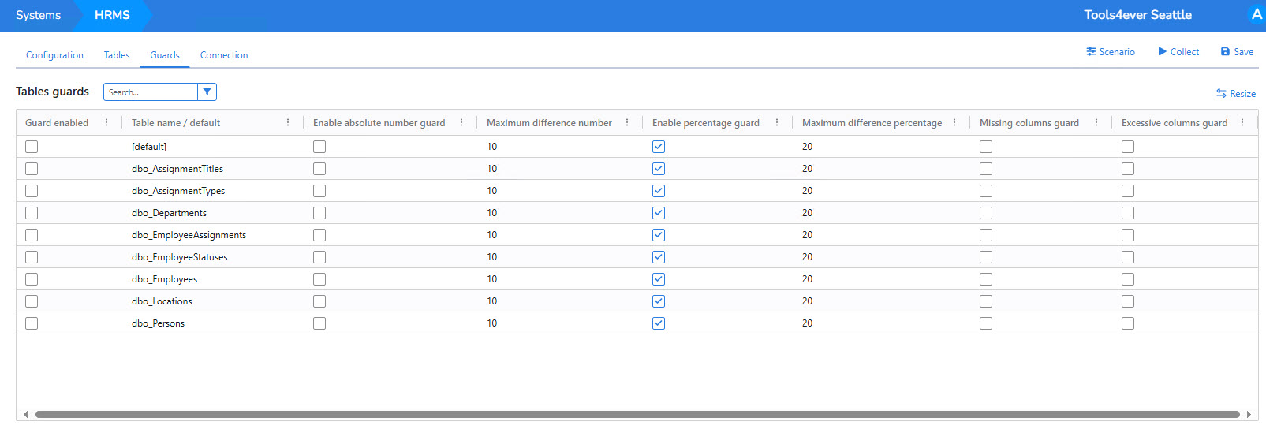Click the Save disk icon
The width and height of the screenshot is (1266, 437).
[x=1225, y=52]
